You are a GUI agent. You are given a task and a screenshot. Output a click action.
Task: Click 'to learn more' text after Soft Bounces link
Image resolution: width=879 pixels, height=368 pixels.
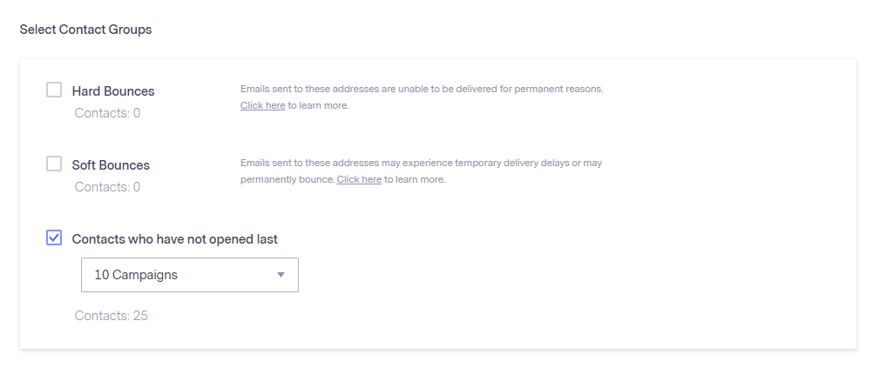pos(415,180)
